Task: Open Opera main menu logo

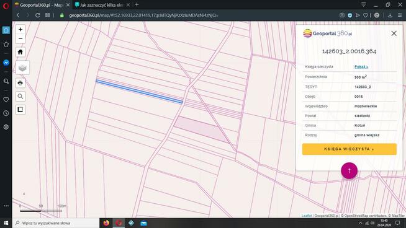Action: click(6, 6)
